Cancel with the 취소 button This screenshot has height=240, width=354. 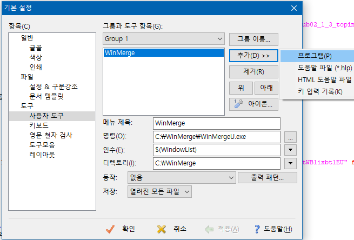click(171, 229)
